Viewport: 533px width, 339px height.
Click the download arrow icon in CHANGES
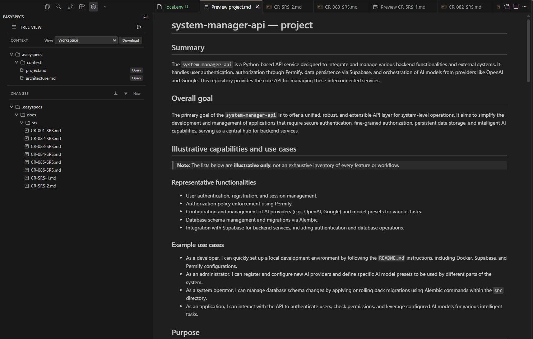[116, 93]
